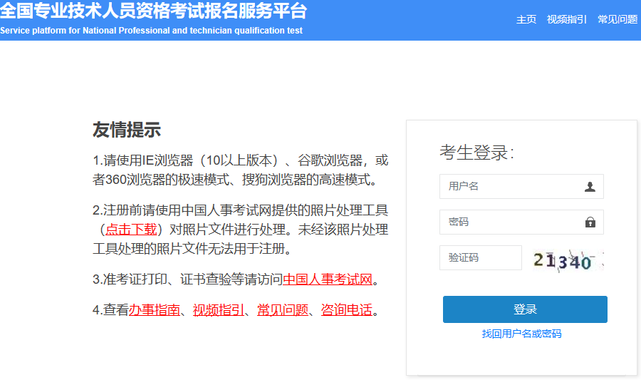Viewport: 641px width, 380px height.
Task: Click red 视频指引 link in the tips list
Action: pyautogui.click(x=218, y=310)
